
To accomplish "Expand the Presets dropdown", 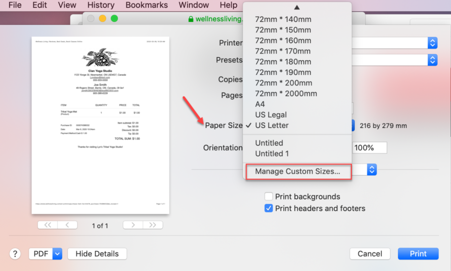I will pyautogui.click(x=432, y=60).
